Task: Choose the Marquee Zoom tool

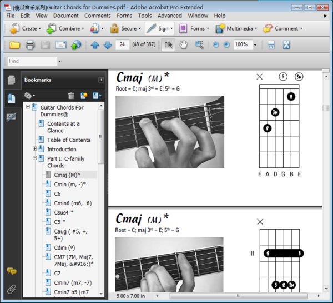Action: (x=199, y=45)
